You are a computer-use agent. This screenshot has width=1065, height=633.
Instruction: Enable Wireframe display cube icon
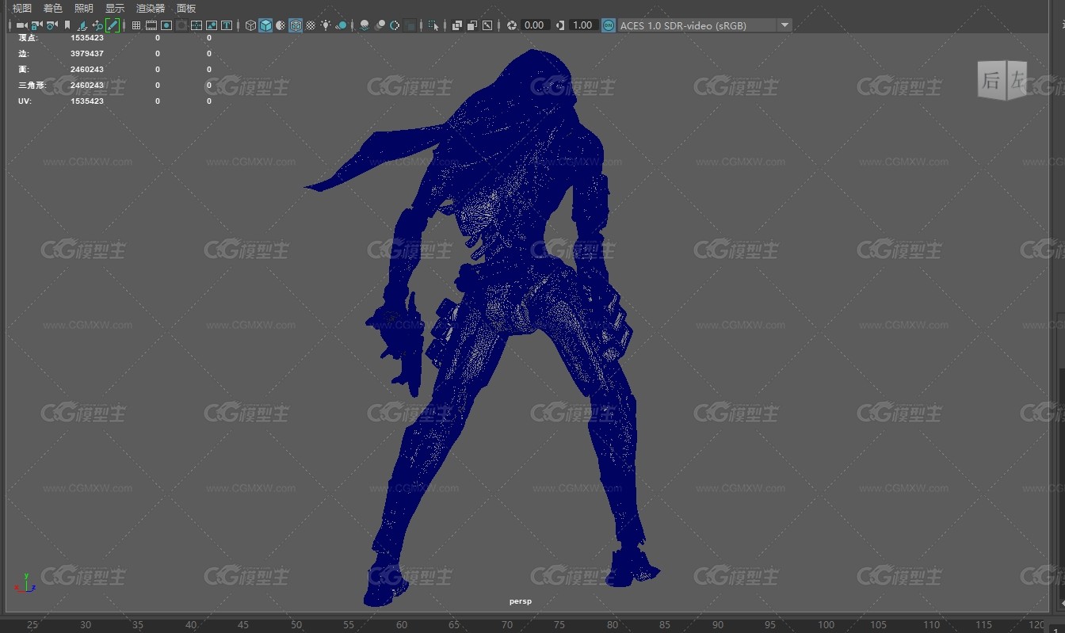coord(250,25)
